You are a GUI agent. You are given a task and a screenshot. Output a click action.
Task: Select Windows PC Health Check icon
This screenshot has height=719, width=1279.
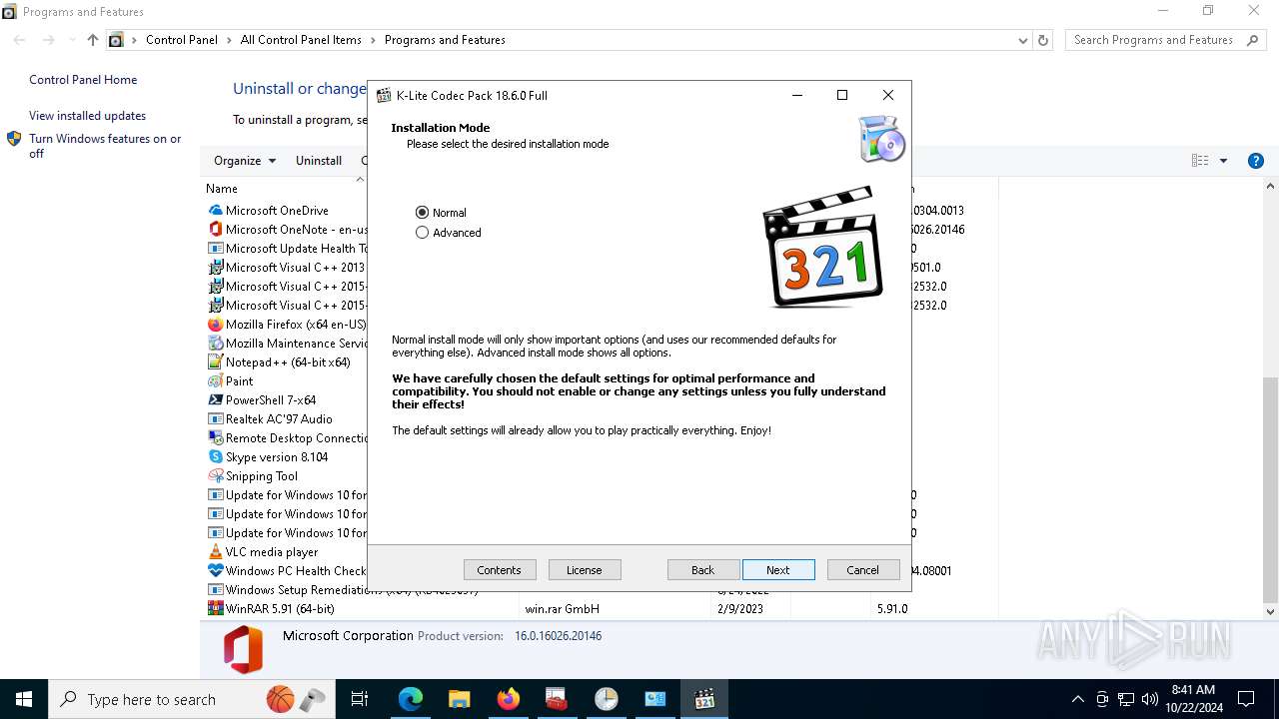(215, 571)
